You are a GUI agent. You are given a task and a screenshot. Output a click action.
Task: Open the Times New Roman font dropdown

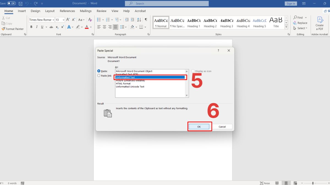53,20
